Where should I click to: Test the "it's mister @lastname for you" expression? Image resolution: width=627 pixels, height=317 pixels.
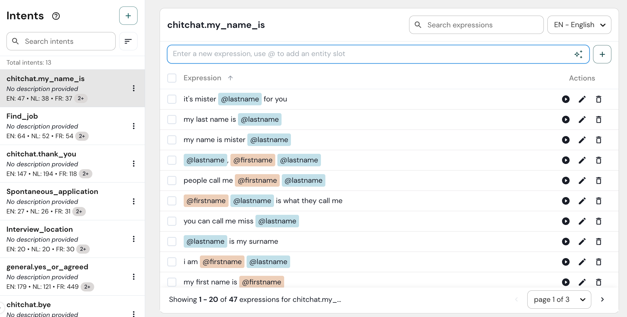[x=565, y=99]
